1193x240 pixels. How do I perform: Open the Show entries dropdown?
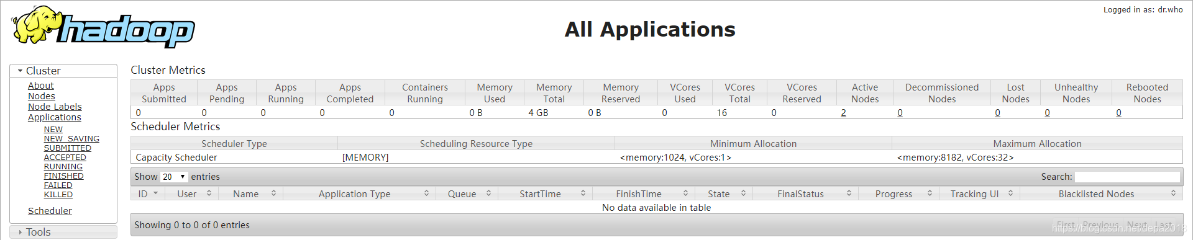[174, 177]
